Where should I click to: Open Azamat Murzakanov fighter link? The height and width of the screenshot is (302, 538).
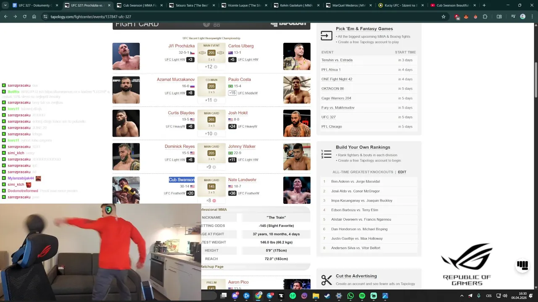click(176, 80)
